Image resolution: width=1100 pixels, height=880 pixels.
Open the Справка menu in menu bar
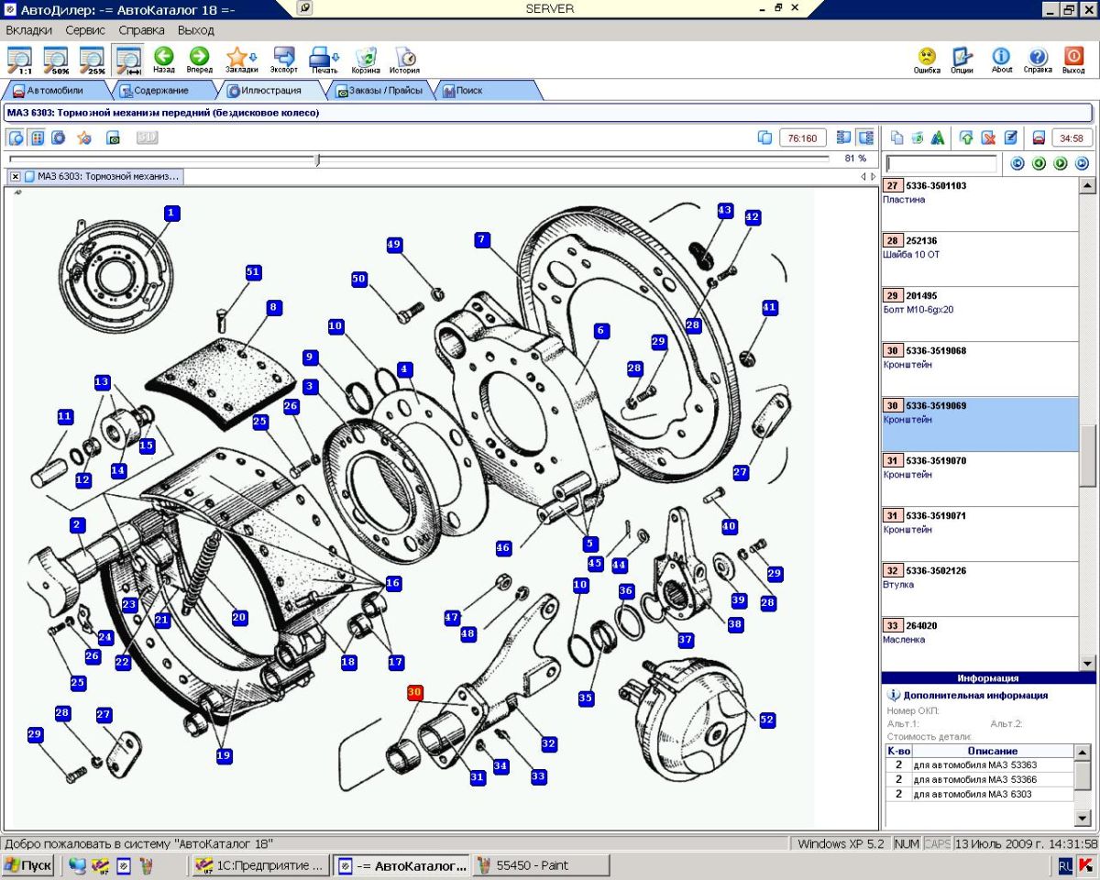tap(142, 30)
